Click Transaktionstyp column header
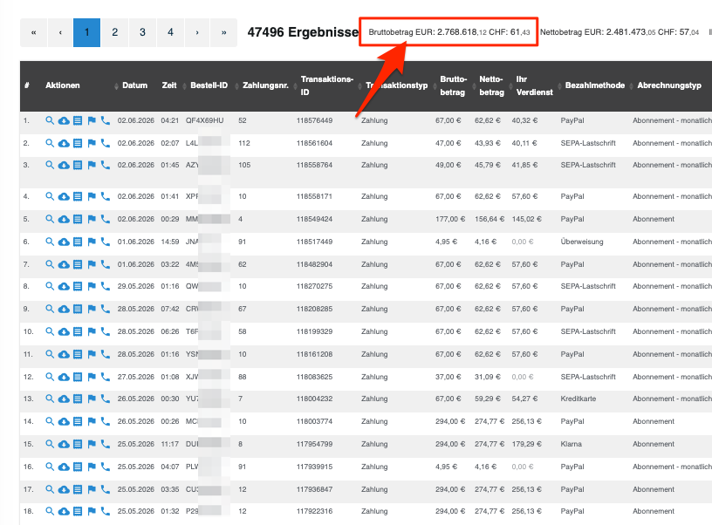Screen dimensions: 712x525 click(396, 85)
